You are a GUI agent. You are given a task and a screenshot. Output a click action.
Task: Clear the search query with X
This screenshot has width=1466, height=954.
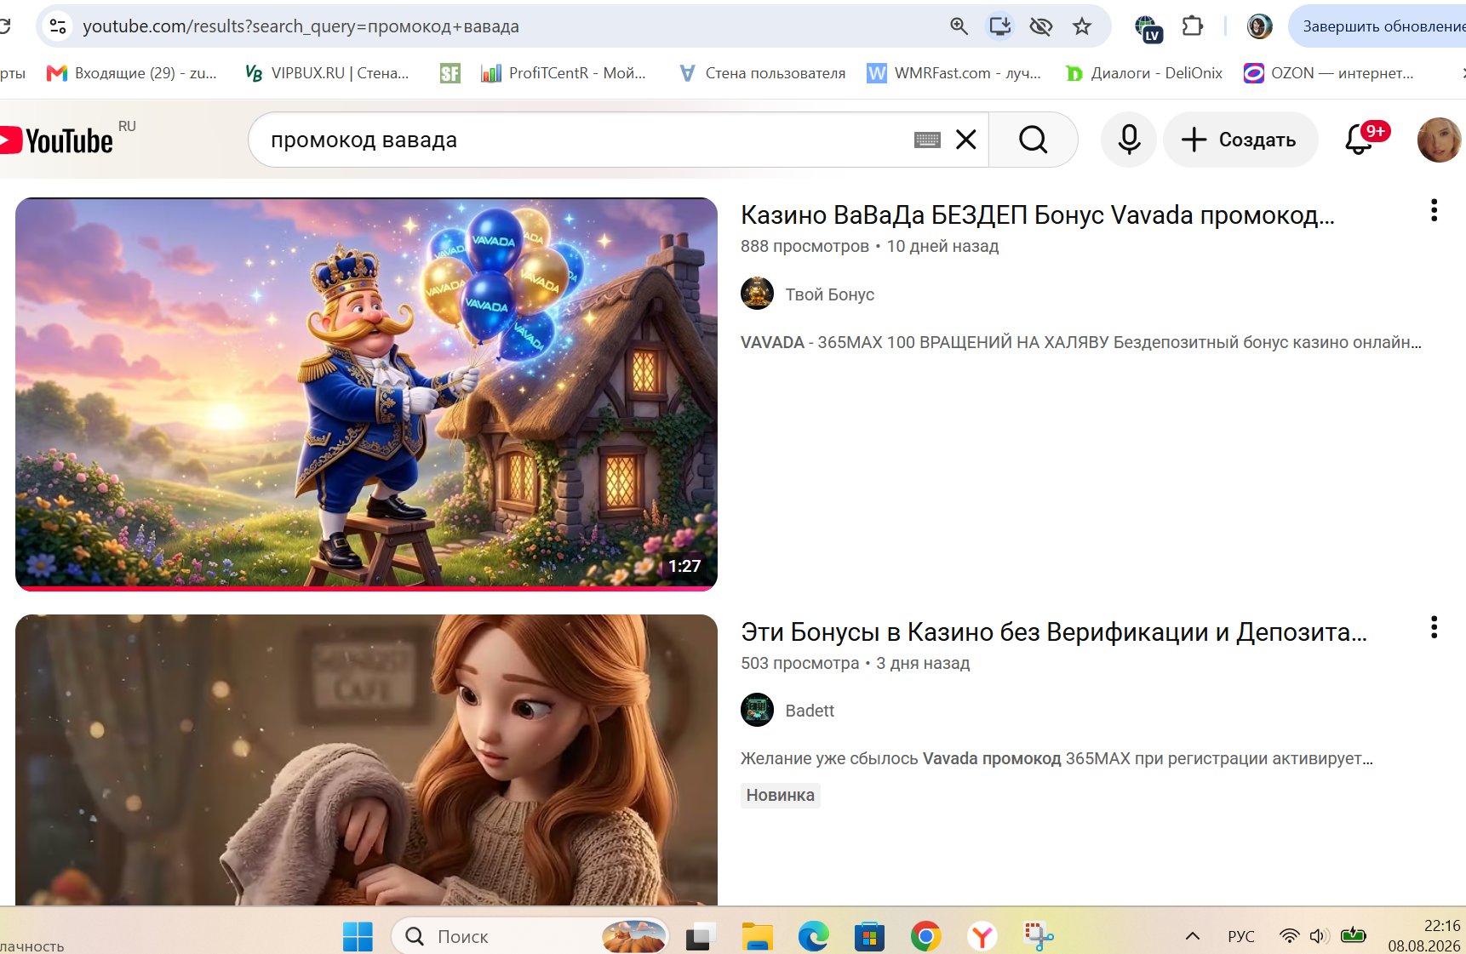(966, 140)
